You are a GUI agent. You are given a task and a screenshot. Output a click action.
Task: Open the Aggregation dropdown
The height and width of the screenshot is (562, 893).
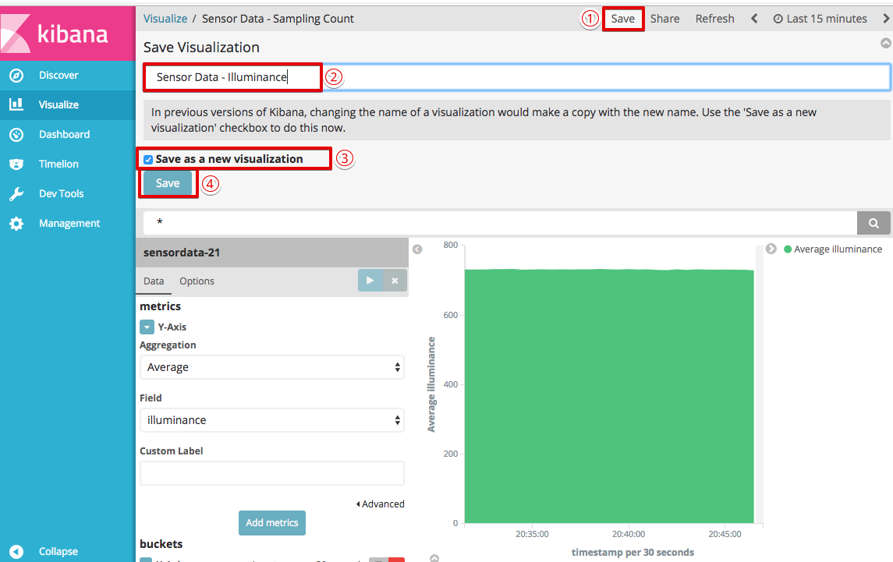271,367
